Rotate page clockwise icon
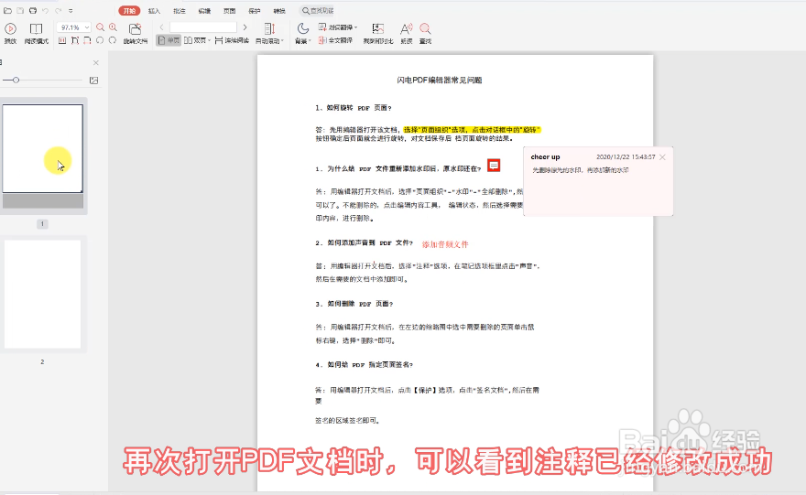This screenshot has width=806, height=495. click(113, 40)
